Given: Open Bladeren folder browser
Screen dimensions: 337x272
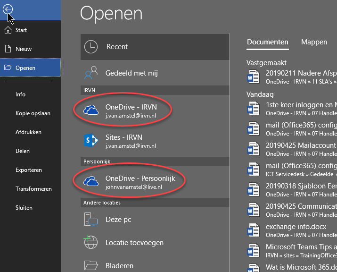Looking at the screenshot, I should click(x=120, y=265).
